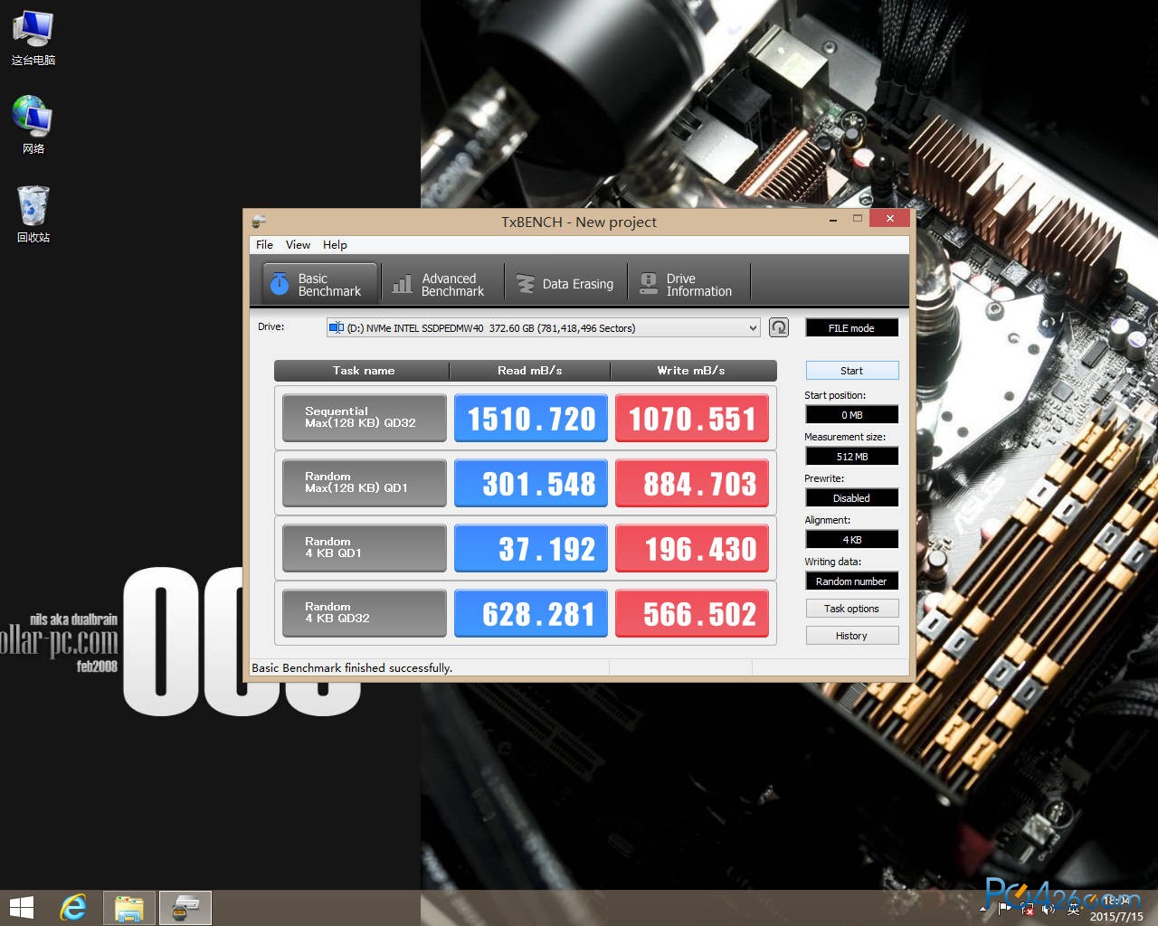Click the status text Basic Benchmark finished successfully

click(352, 667)
